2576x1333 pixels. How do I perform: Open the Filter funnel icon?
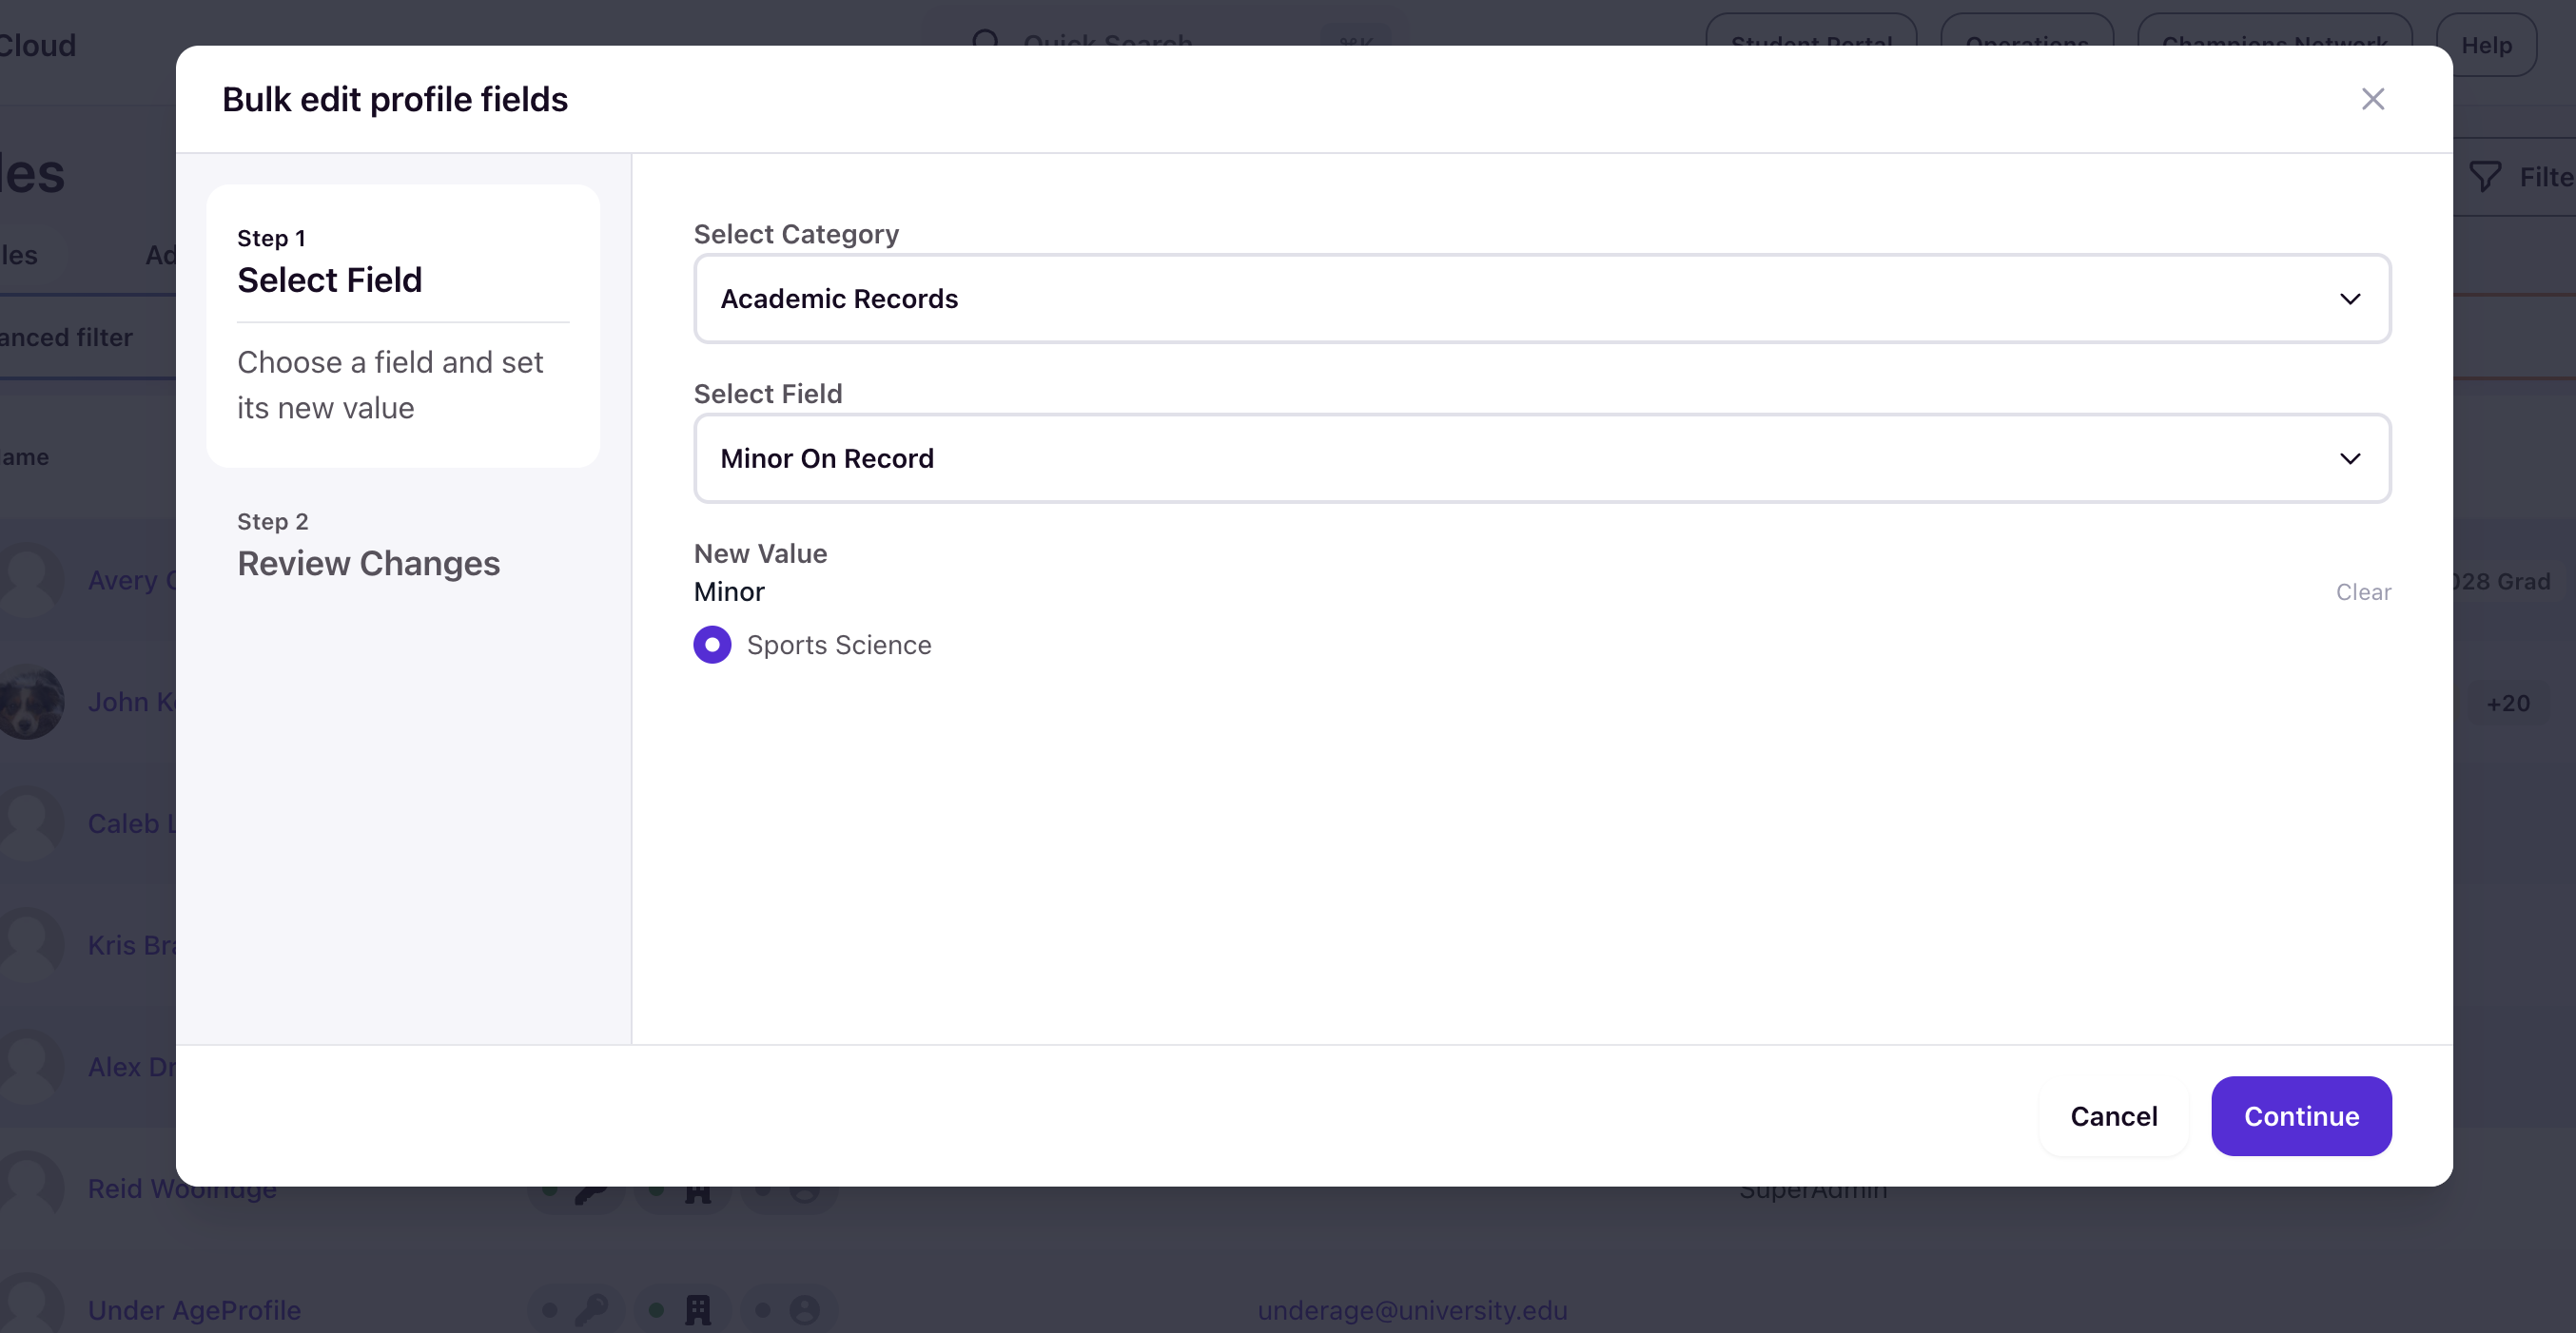click(2484, 177)
